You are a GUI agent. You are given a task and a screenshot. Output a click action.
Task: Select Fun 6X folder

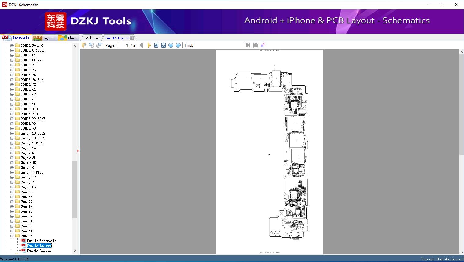pos(27,221)
